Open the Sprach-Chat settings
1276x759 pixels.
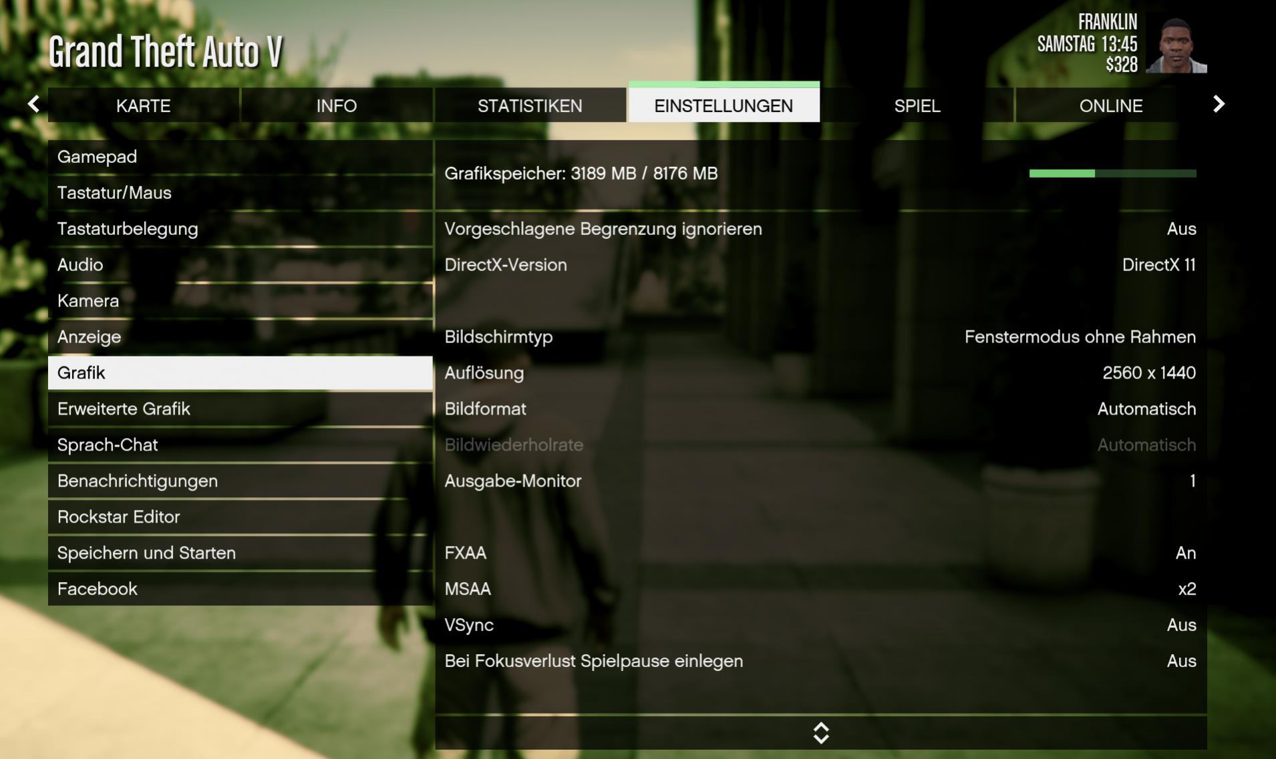coord(241,445)
